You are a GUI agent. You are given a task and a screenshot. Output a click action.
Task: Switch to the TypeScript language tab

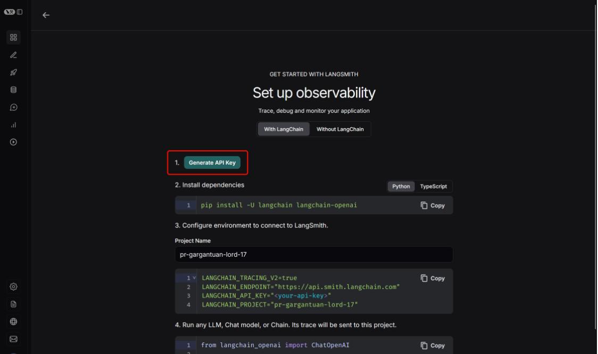click(433, 187)
